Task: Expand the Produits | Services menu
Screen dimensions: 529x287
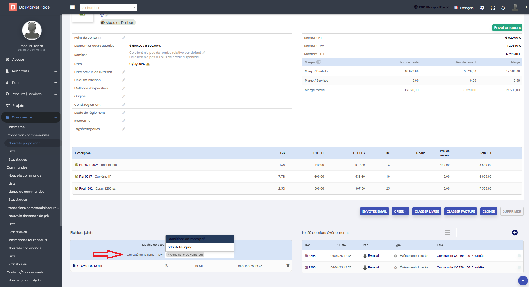Action: (x=56, y=94)
